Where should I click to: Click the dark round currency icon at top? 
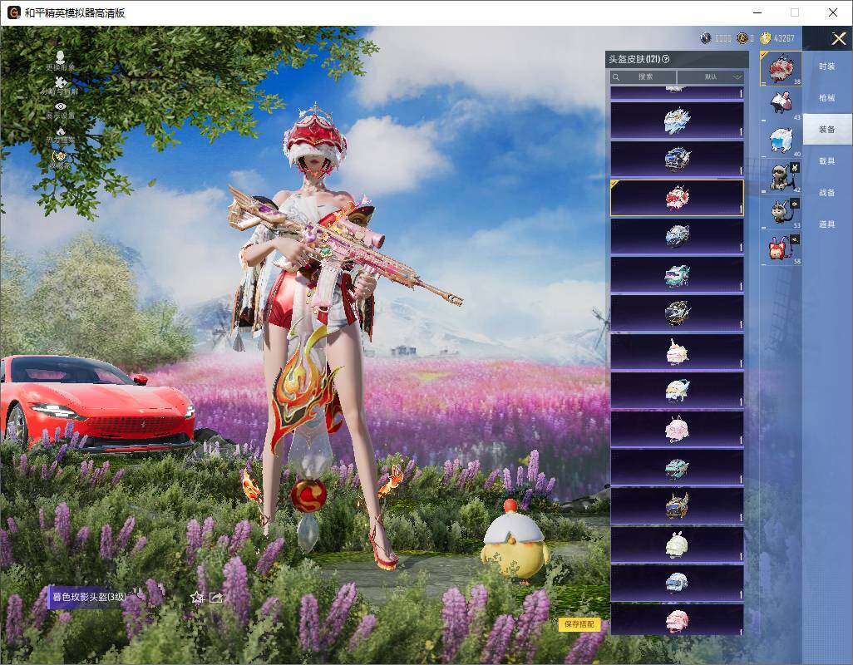706,38
